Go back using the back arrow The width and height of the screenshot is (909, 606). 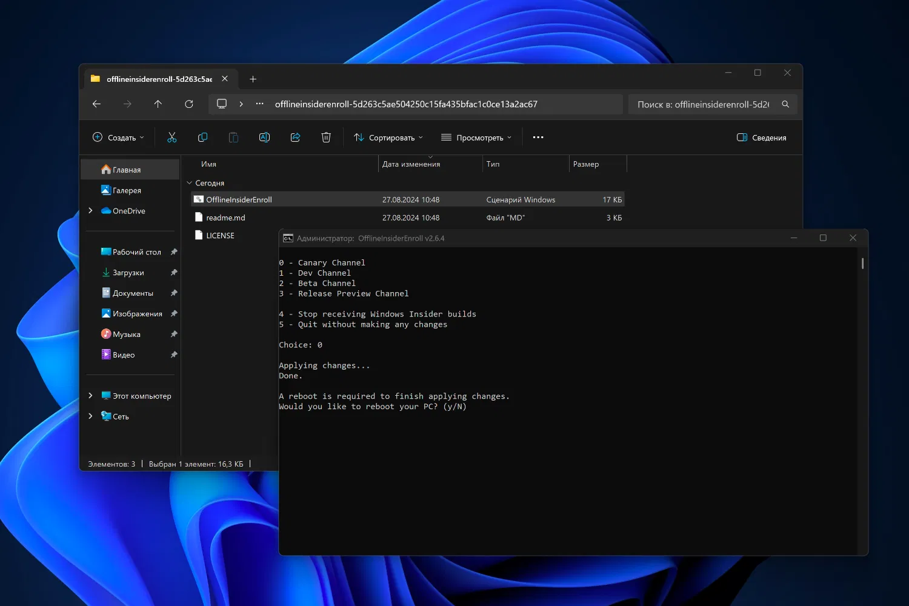[96, 104]
